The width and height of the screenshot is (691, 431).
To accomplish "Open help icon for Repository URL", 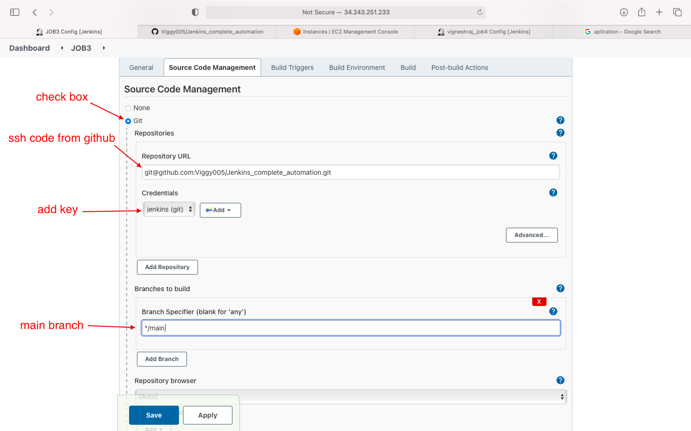I will coord(553,156).
